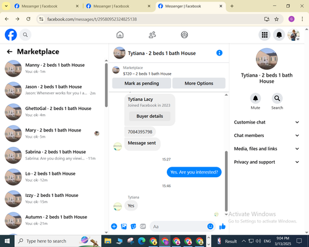Image resolution: width=309 pixels, height=247 pixels.
Task: Click the More Options button
Action: pyautogui.click(x=199, y=83)
